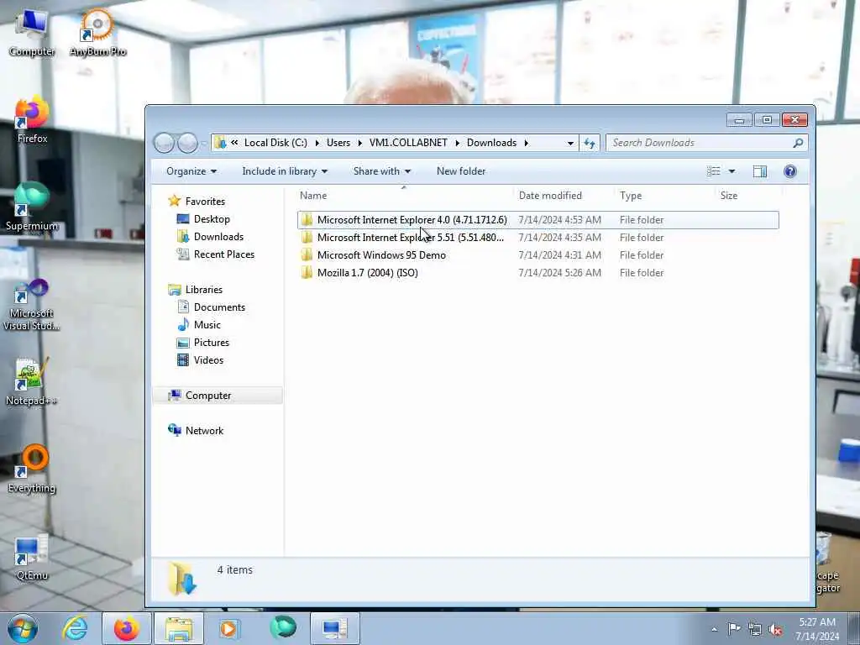The width and height of the screenshot is (860, 645).
Task: Sort by the Name column header
Action: pos(404,195)
